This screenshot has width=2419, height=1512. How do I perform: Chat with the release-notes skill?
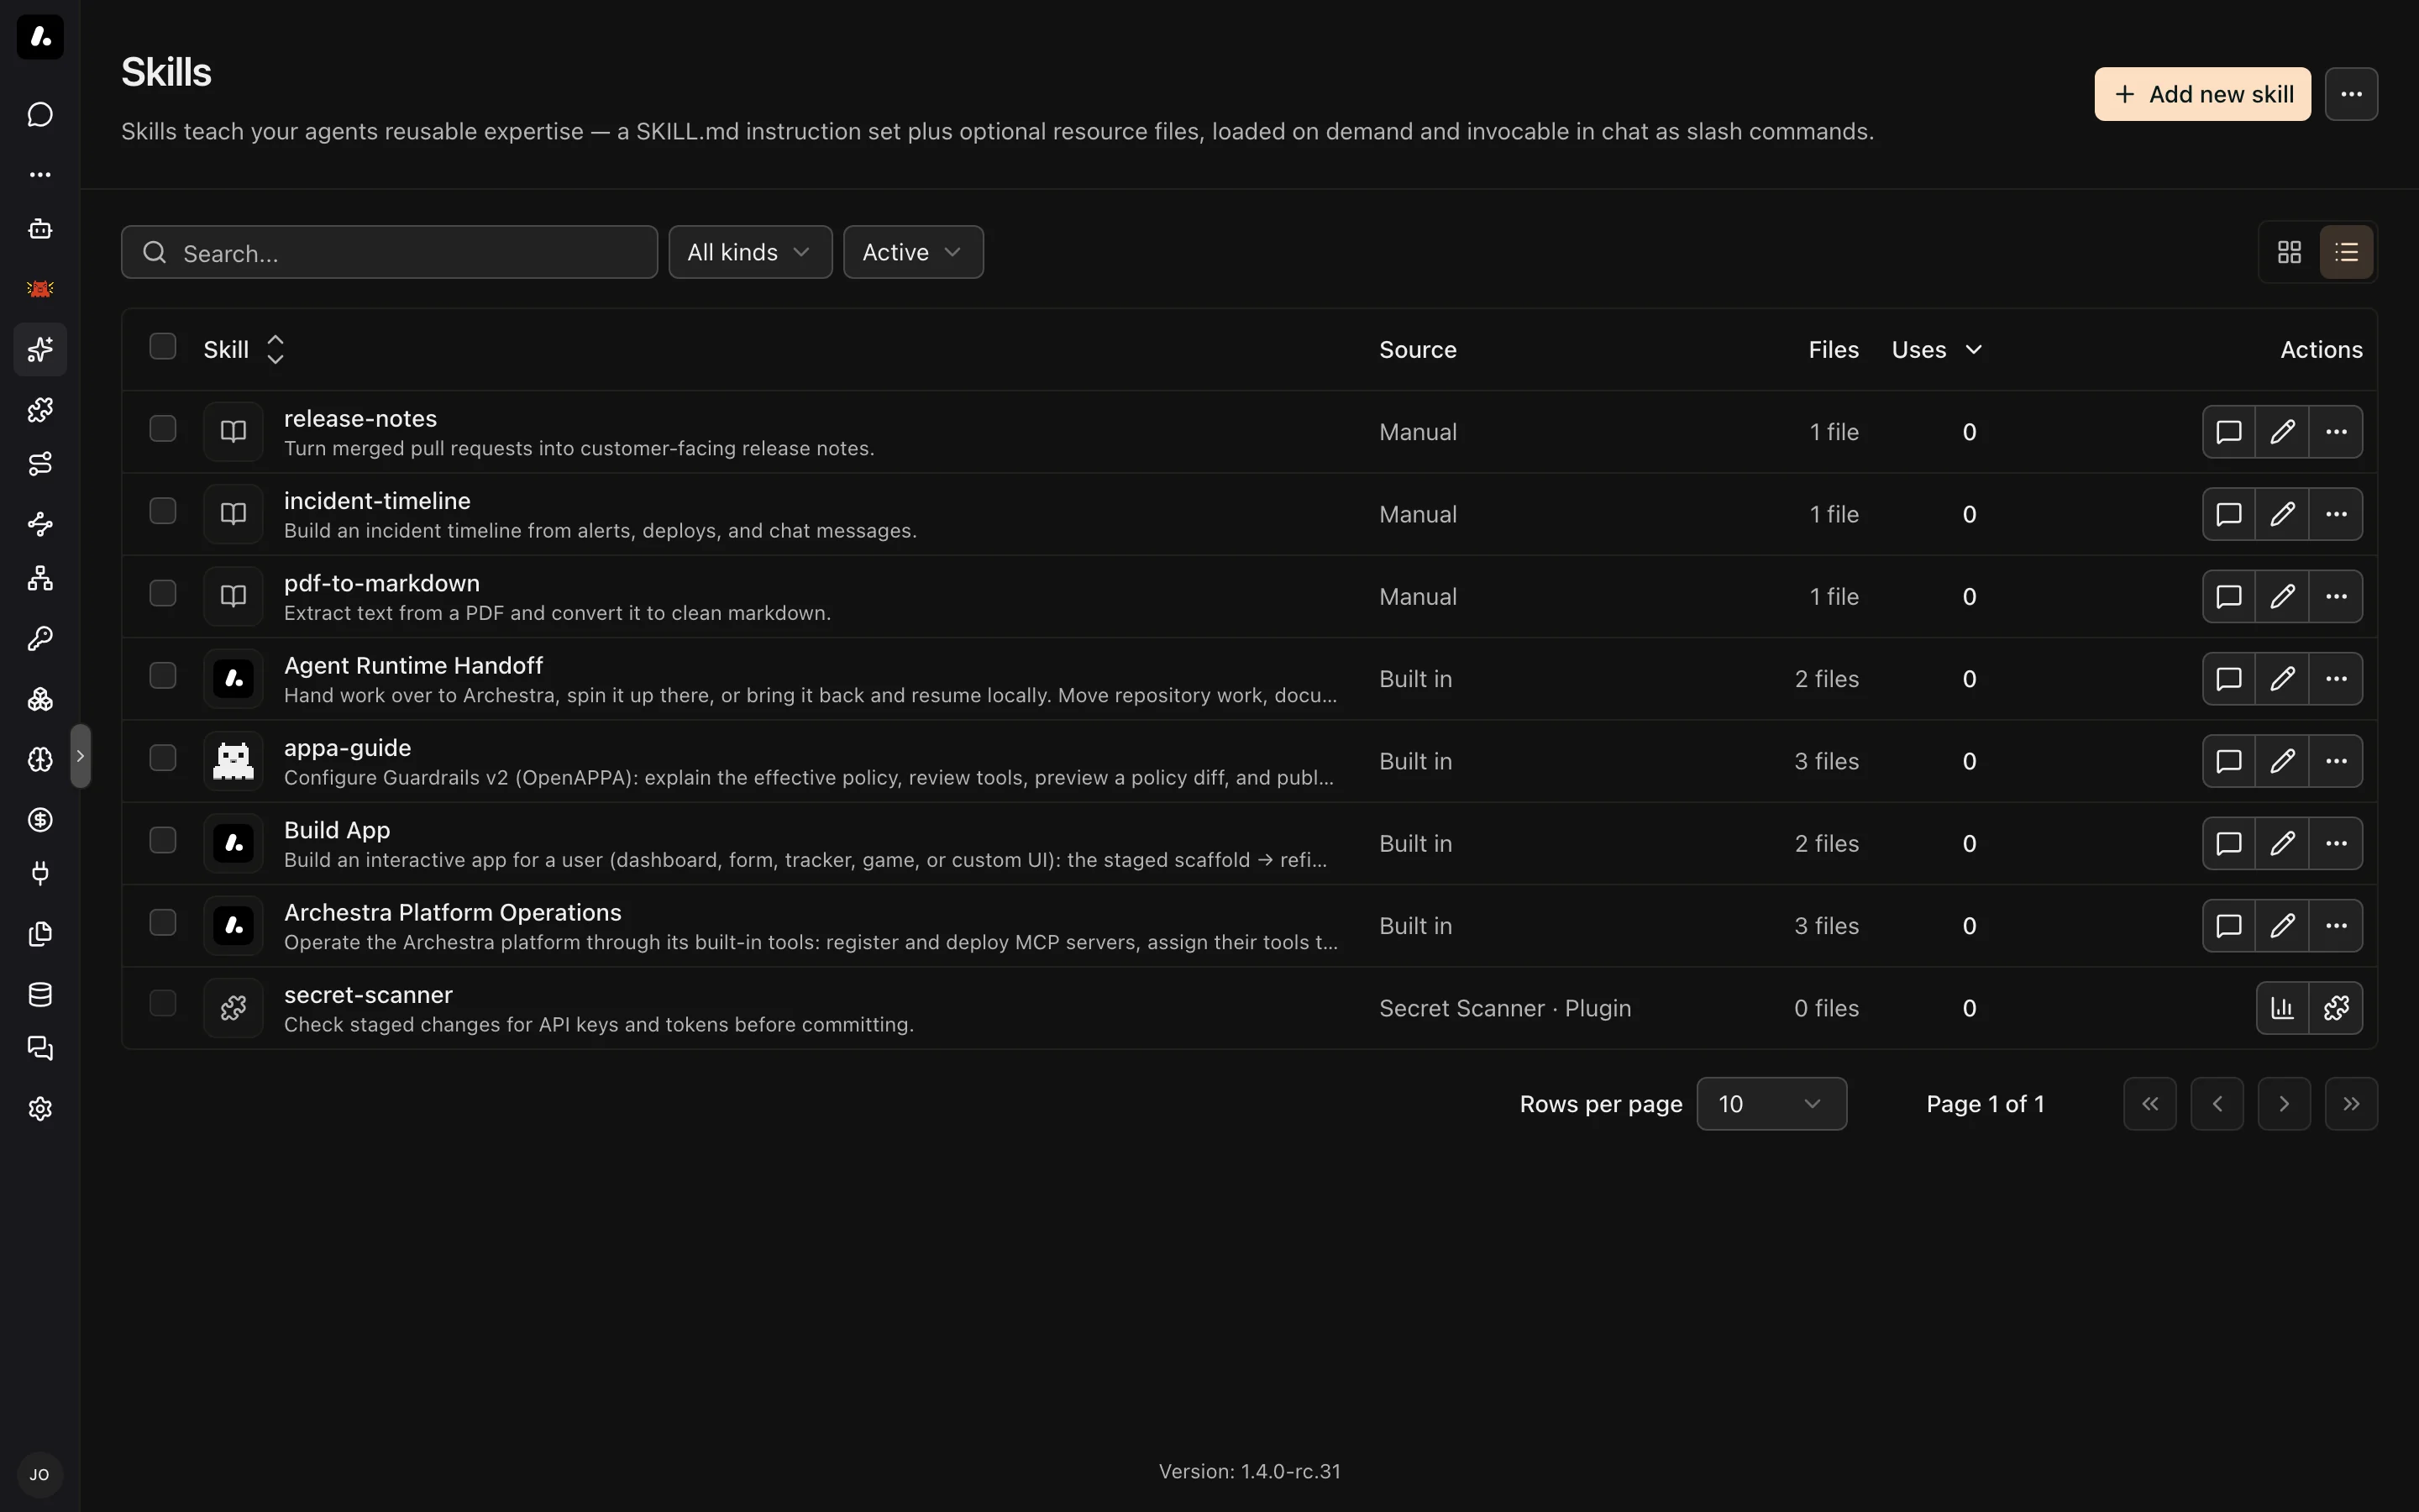2229,432
